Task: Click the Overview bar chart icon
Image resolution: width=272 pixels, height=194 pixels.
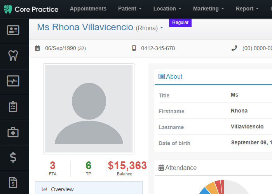Action: [x=45, y=189]
